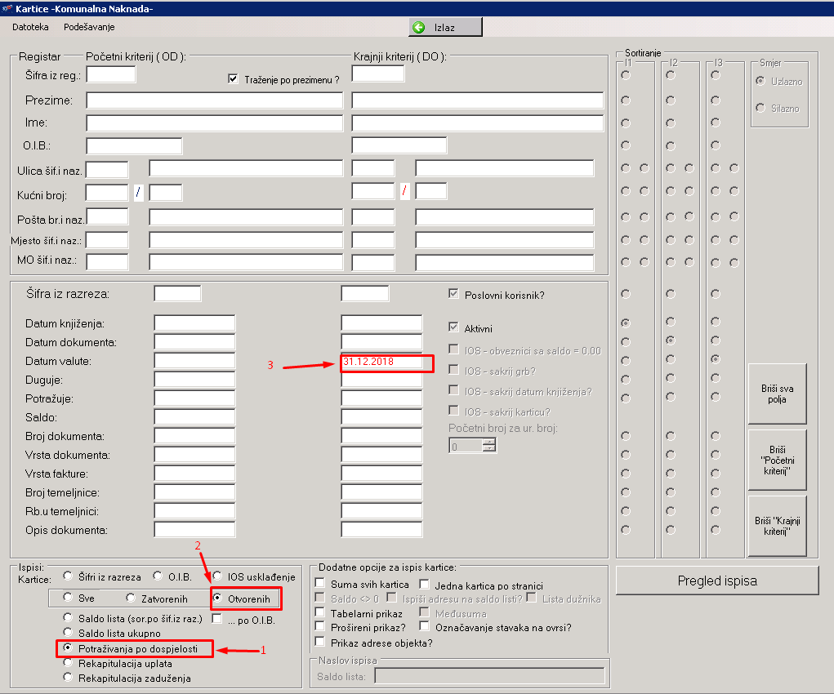Choose the Rekapitulacija uplata radio button

[x=68, y=663]
